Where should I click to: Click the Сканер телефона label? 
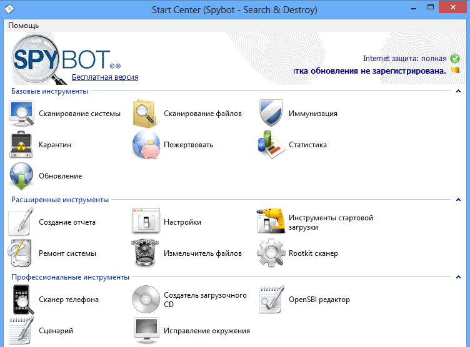click(x=69, y=300)
